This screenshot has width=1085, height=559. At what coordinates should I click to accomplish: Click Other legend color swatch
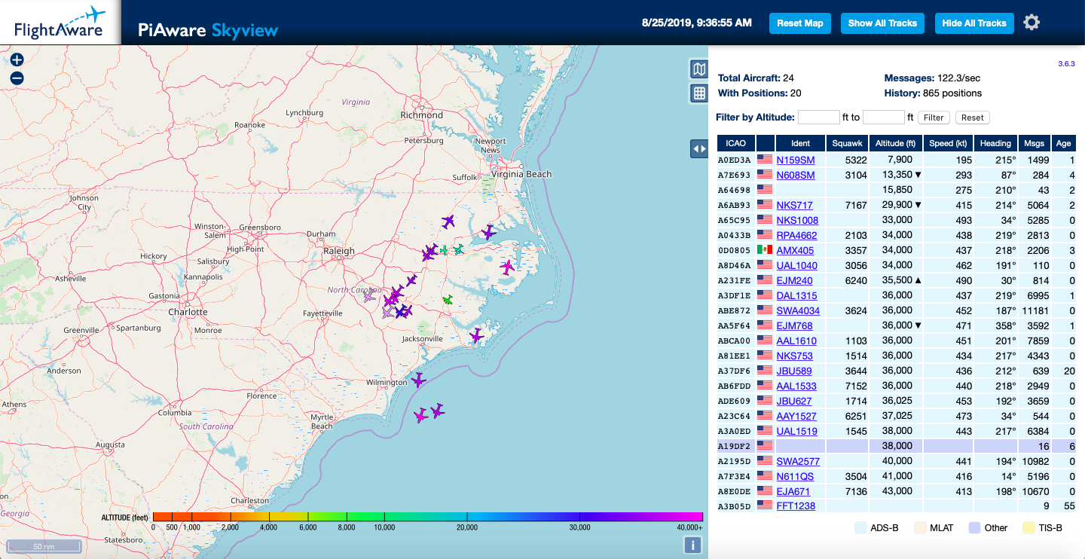click(x=974, y=527)
